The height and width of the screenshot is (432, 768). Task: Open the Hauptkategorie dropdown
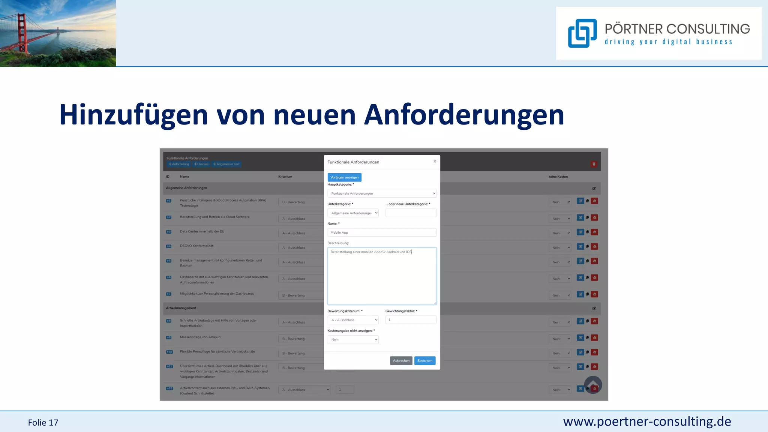click(x=382, y=193)
